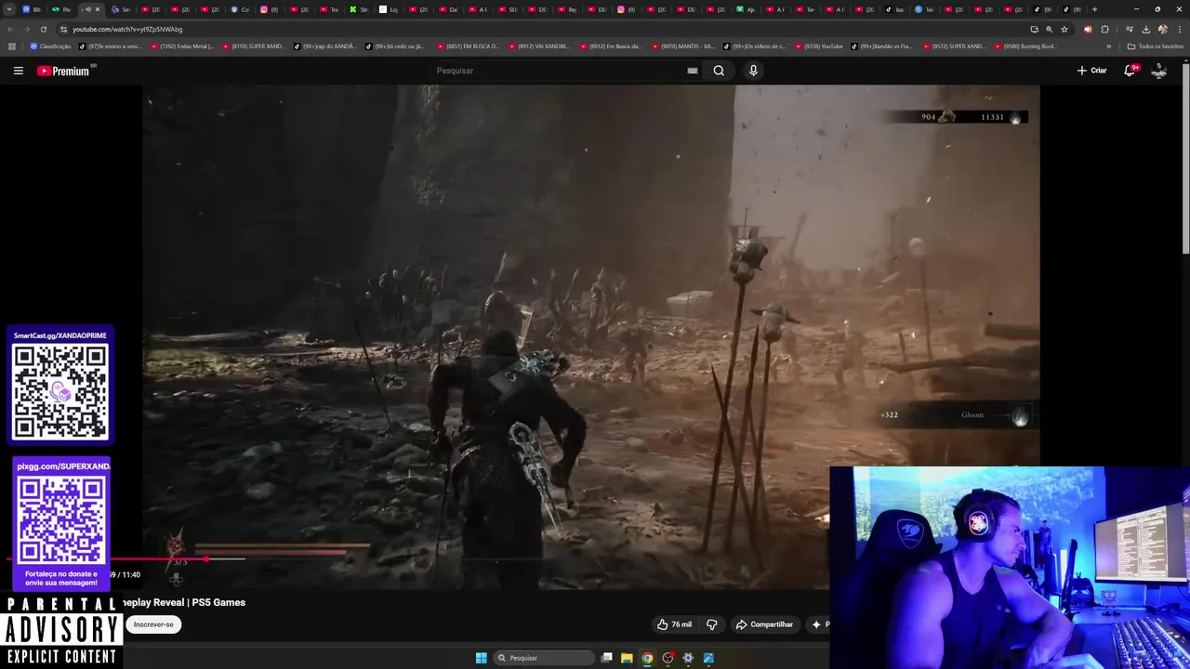1190x669 pixels.
Task: Go forward with the browser forward arrow
Action: click(27, 29)
